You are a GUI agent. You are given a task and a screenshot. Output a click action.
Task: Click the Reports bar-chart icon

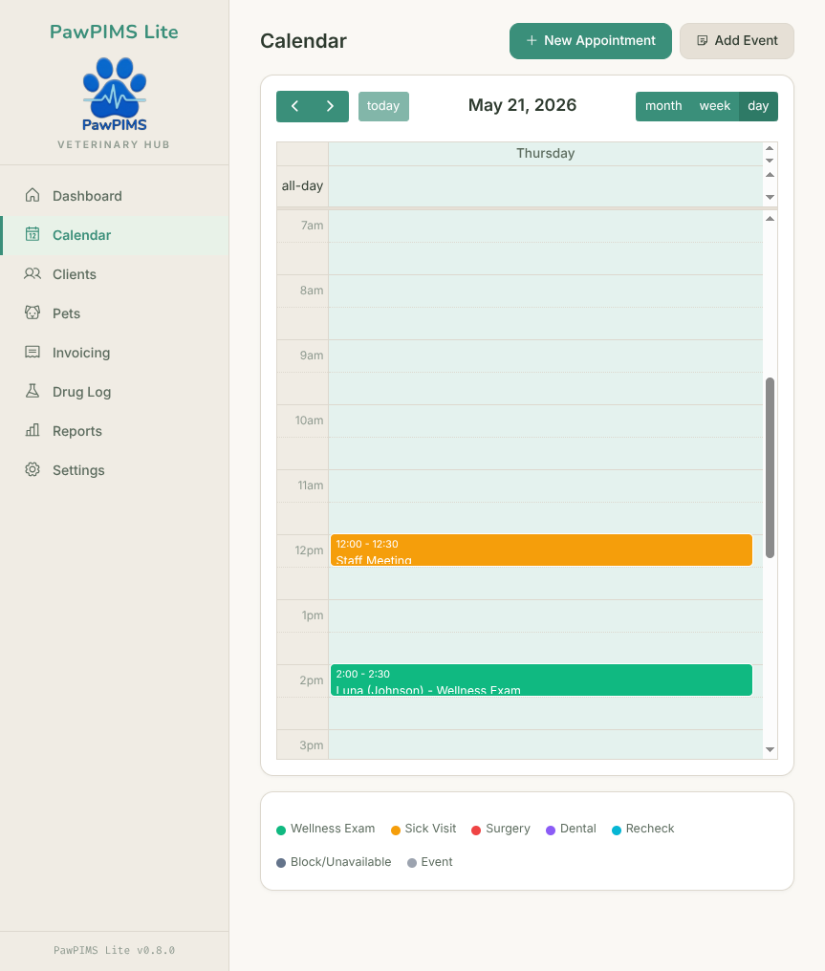tap(33, 430)
